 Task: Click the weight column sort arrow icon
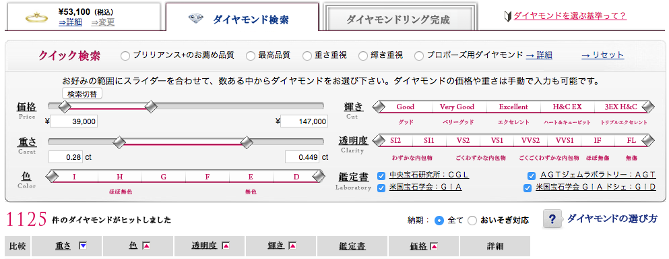pyautogui.click(x=83, y=246)
